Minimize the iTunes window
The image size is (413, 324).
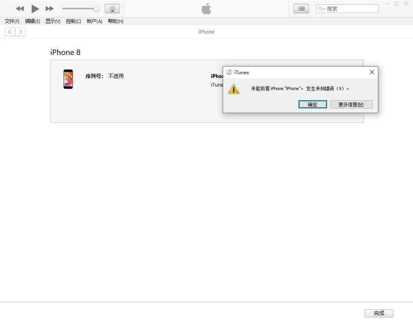(387, 4)
